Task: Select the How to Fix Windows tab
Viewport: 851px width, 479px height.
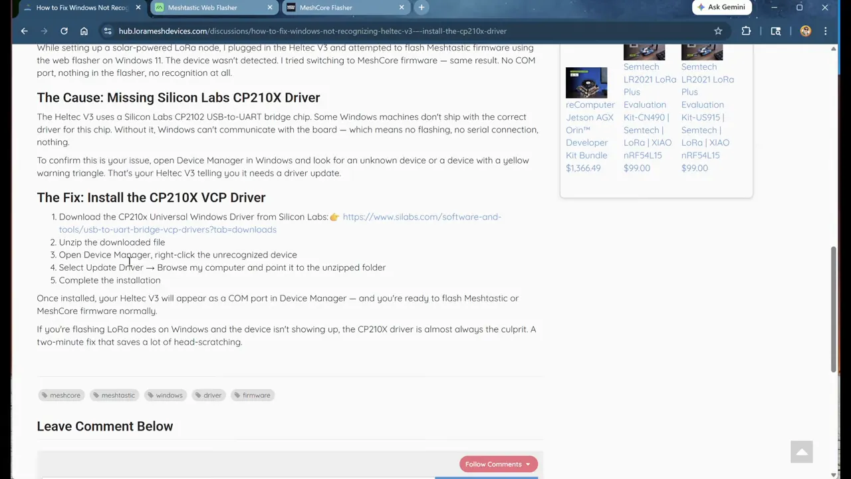Action: [82, 7]
